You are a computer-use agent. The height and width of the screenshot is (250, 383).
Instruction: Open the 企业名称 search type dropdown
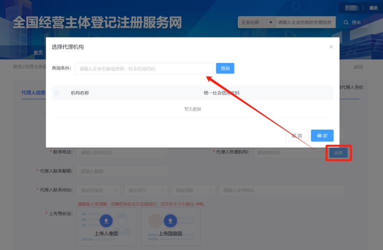tap(257, 22)
